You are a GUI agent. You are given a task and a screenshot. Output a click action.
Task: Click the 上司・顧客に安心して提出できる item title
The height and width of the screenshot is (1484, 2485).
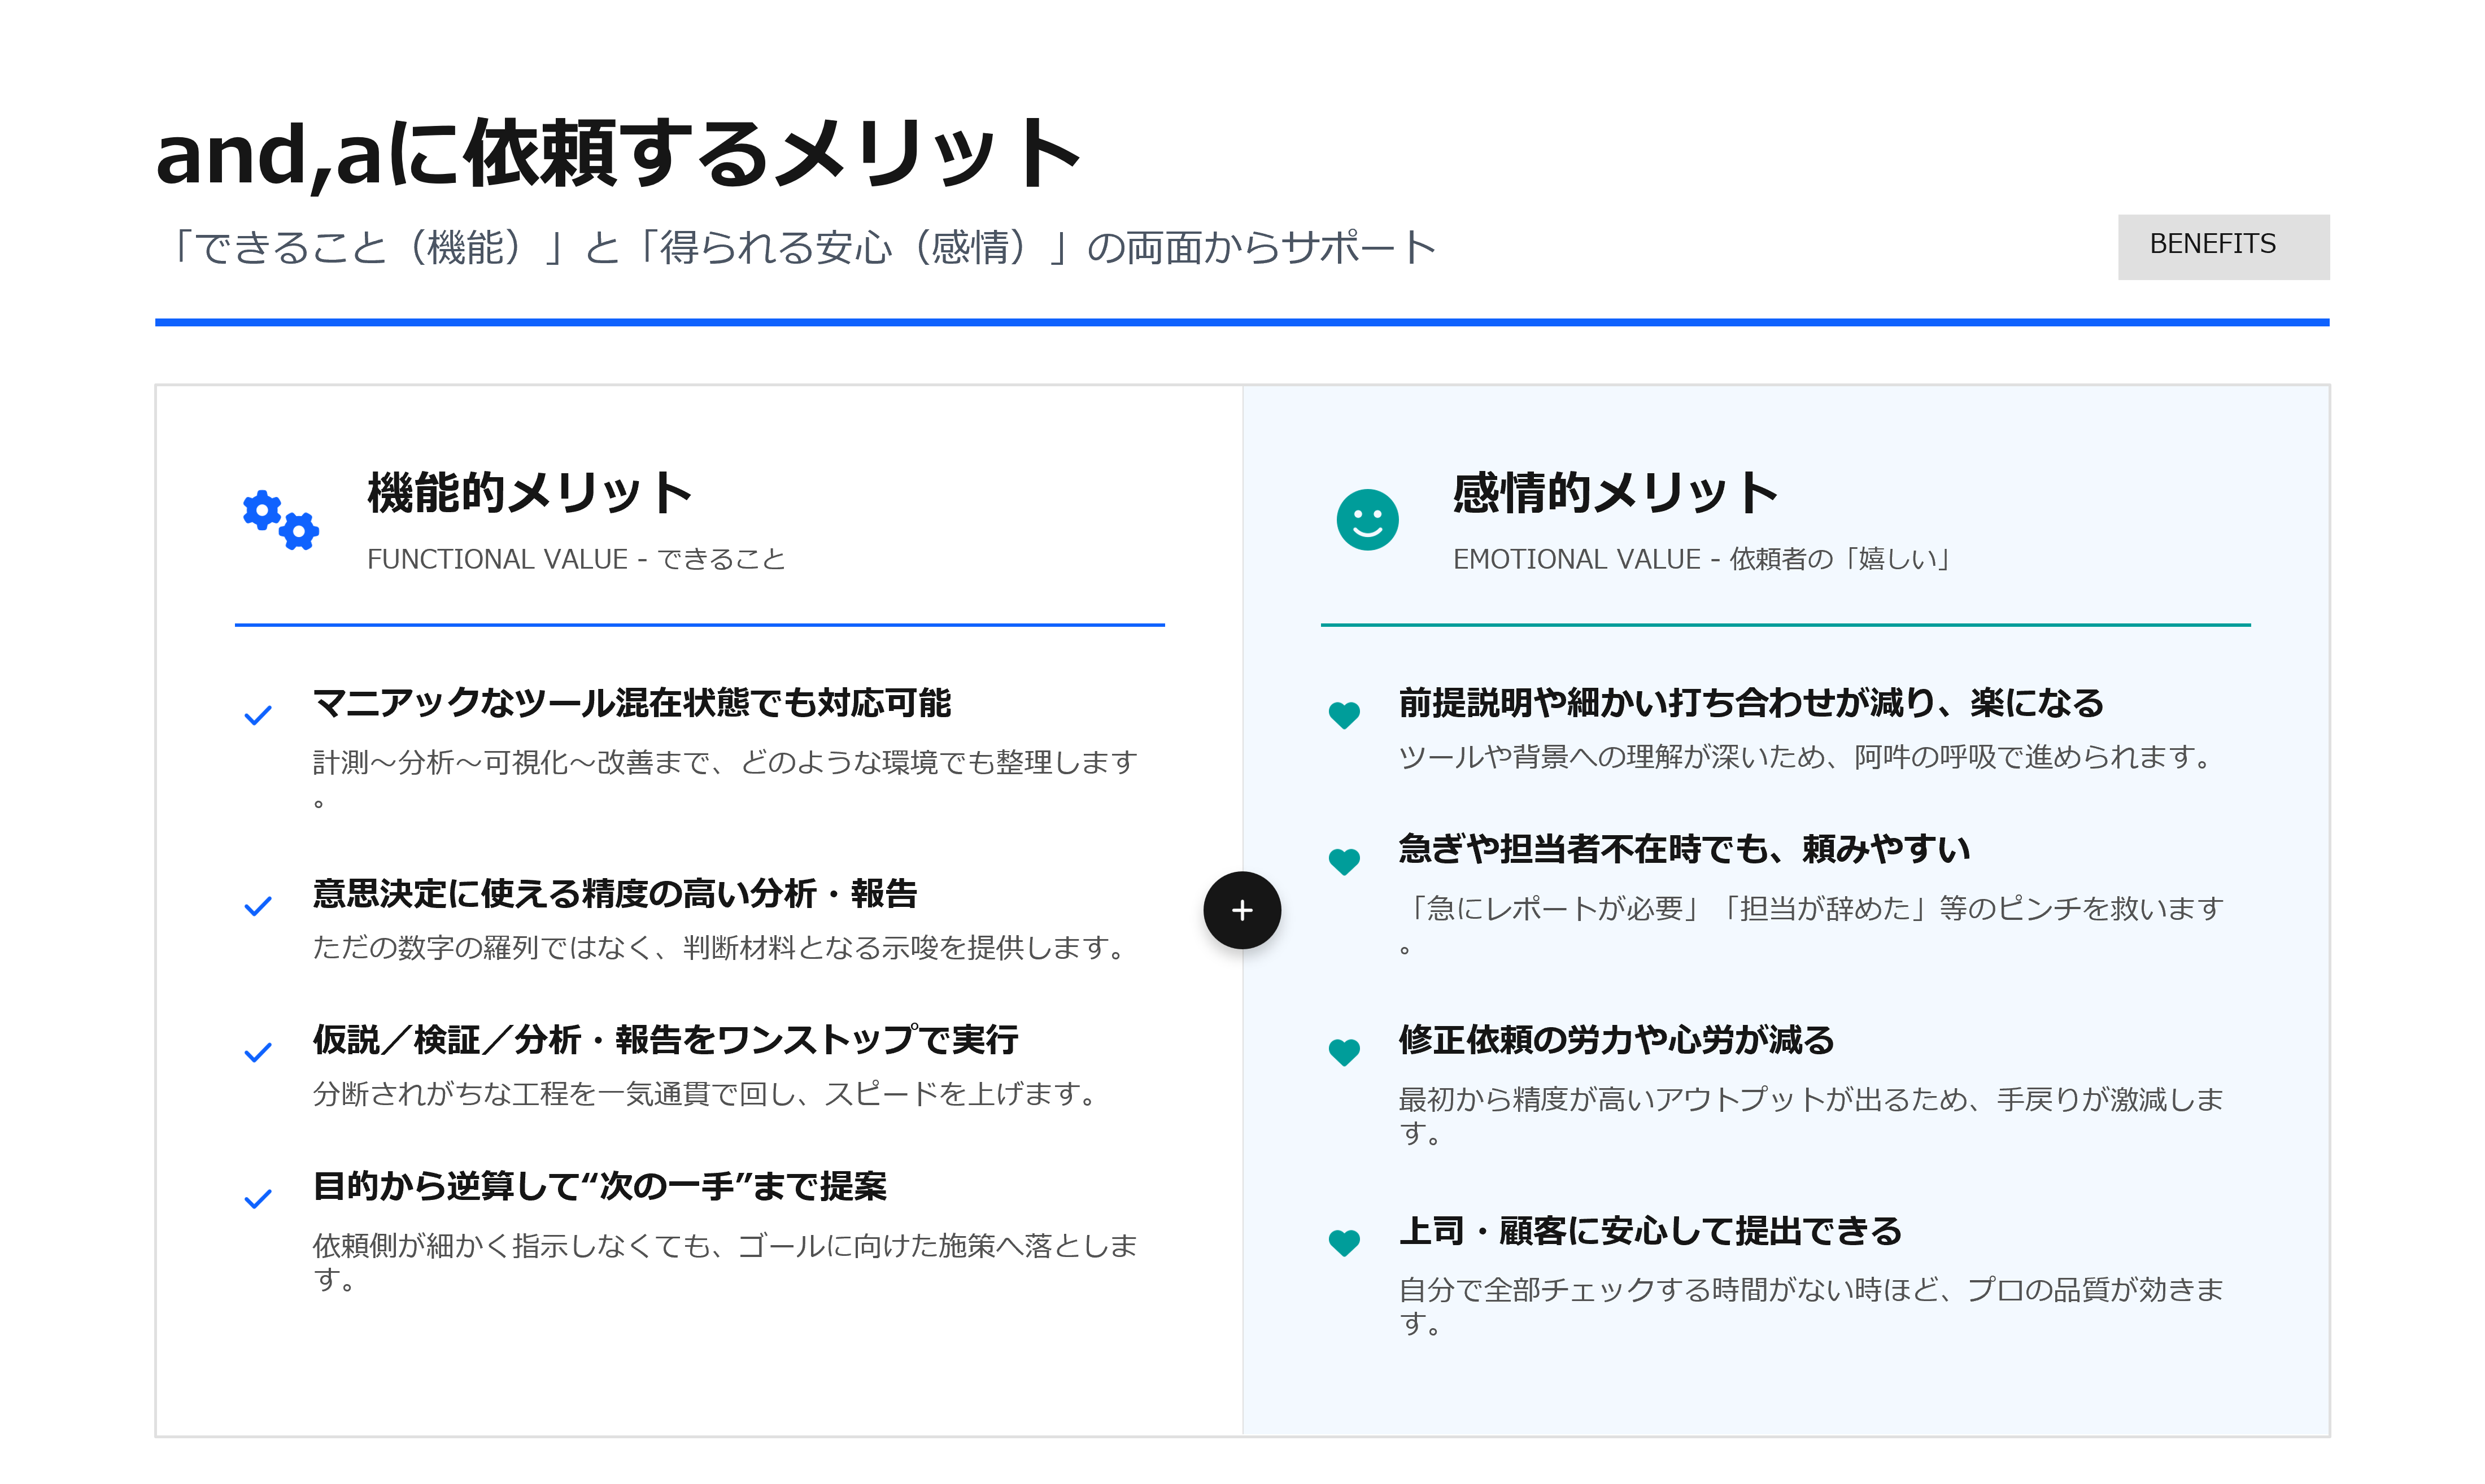pyautogui.click(x=1650, y=1231)
